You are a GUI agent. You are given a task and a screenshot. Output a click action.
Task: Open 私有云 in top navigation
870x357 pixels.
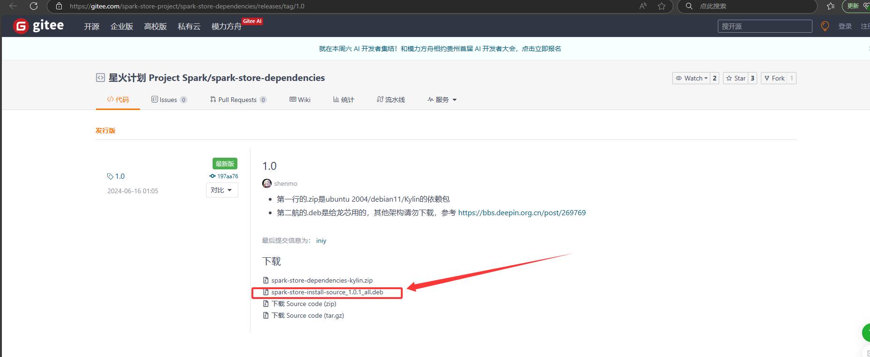[189, 27]
